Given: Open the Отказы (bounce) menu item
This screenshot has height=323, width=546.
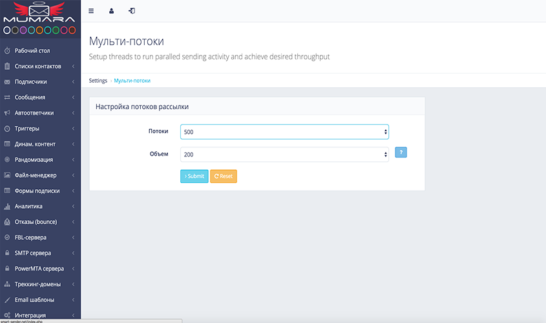Looking at the screenshot, I should [36, 222].
